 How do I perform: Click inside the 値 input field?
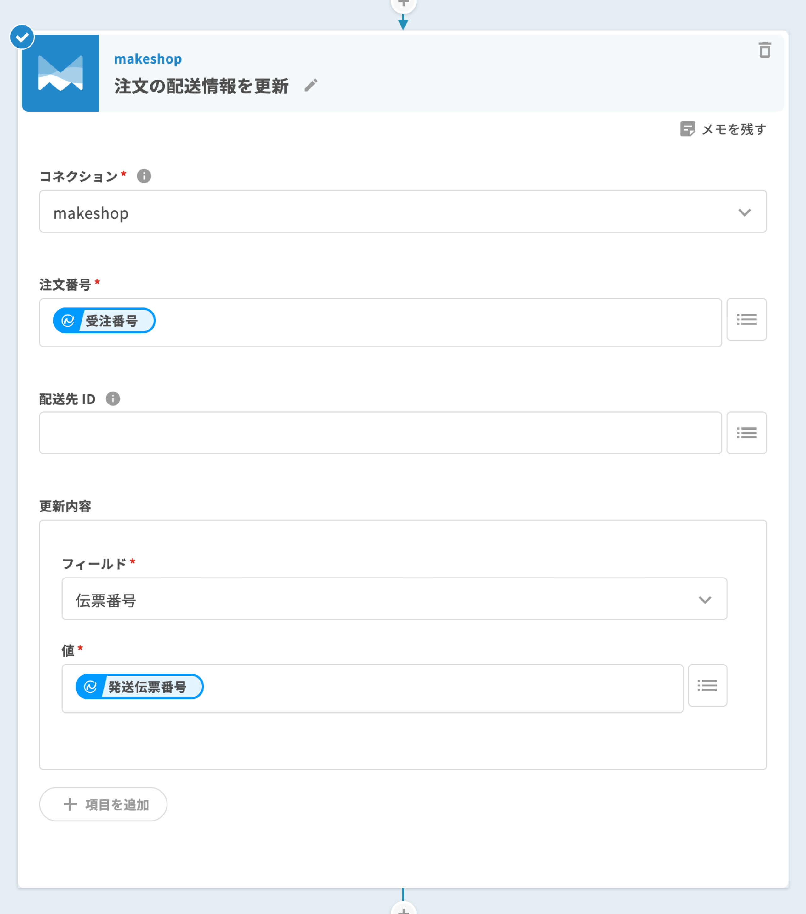pyautogui.click(x=425, y=688)
